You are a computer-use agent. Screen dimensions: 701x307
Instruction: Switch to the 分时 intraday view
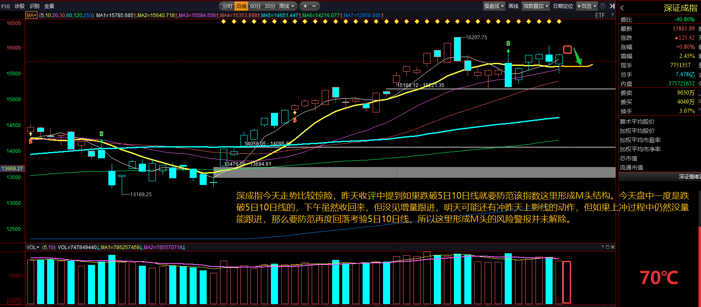pyautogui.click(x=228, y=6)
